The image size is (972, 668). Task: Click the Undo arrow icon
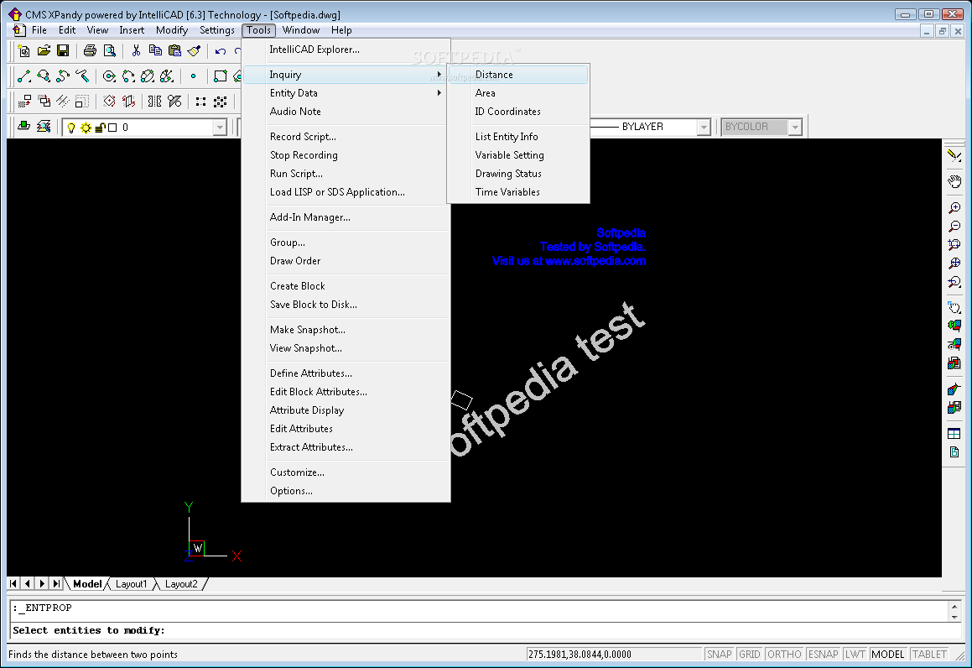pyautogui.click(x=221, y=51)
